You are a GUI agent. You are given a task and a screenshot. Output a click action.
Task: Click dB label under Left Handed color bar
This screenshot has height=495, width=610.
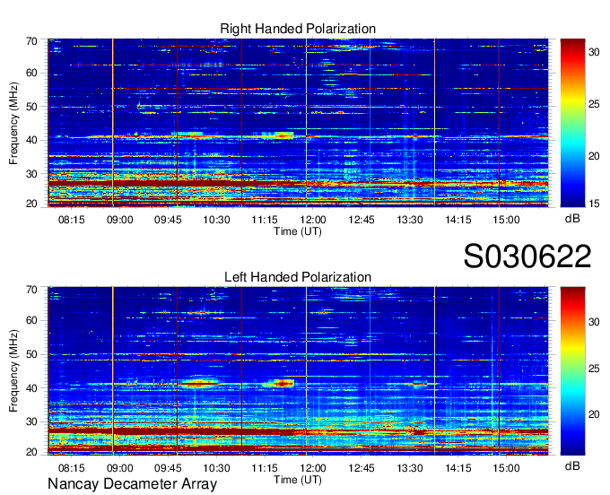[572, 465]
